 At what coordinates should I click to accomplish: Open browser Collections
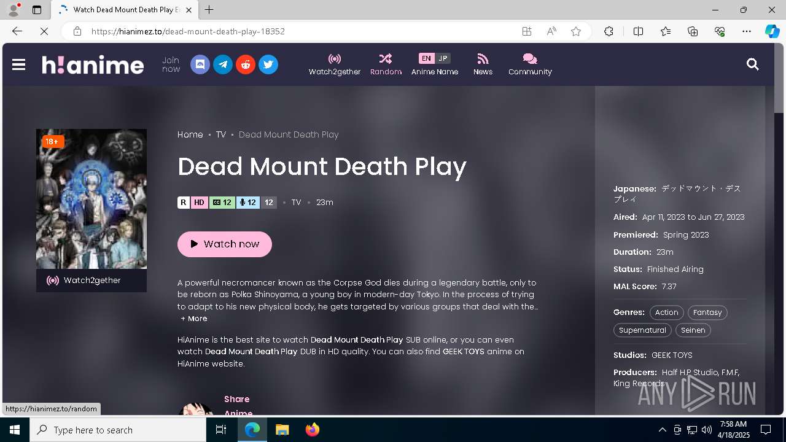tap(693, 31)
